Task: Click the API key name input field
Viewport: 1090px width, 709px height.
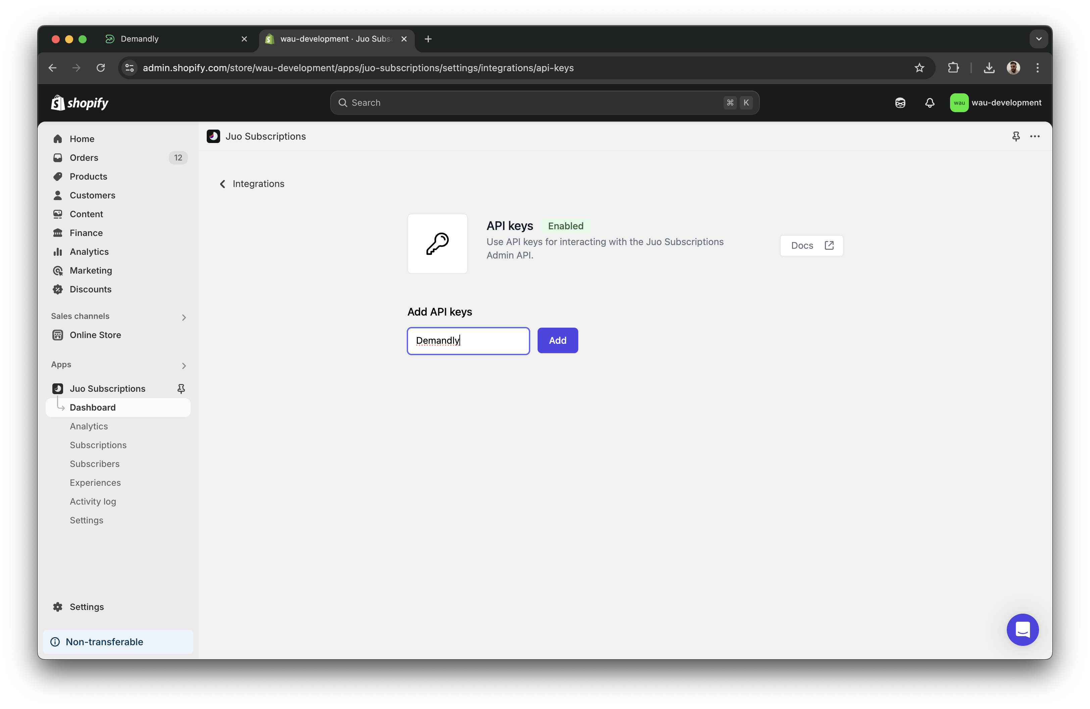Action: click(x=467, y=340)
